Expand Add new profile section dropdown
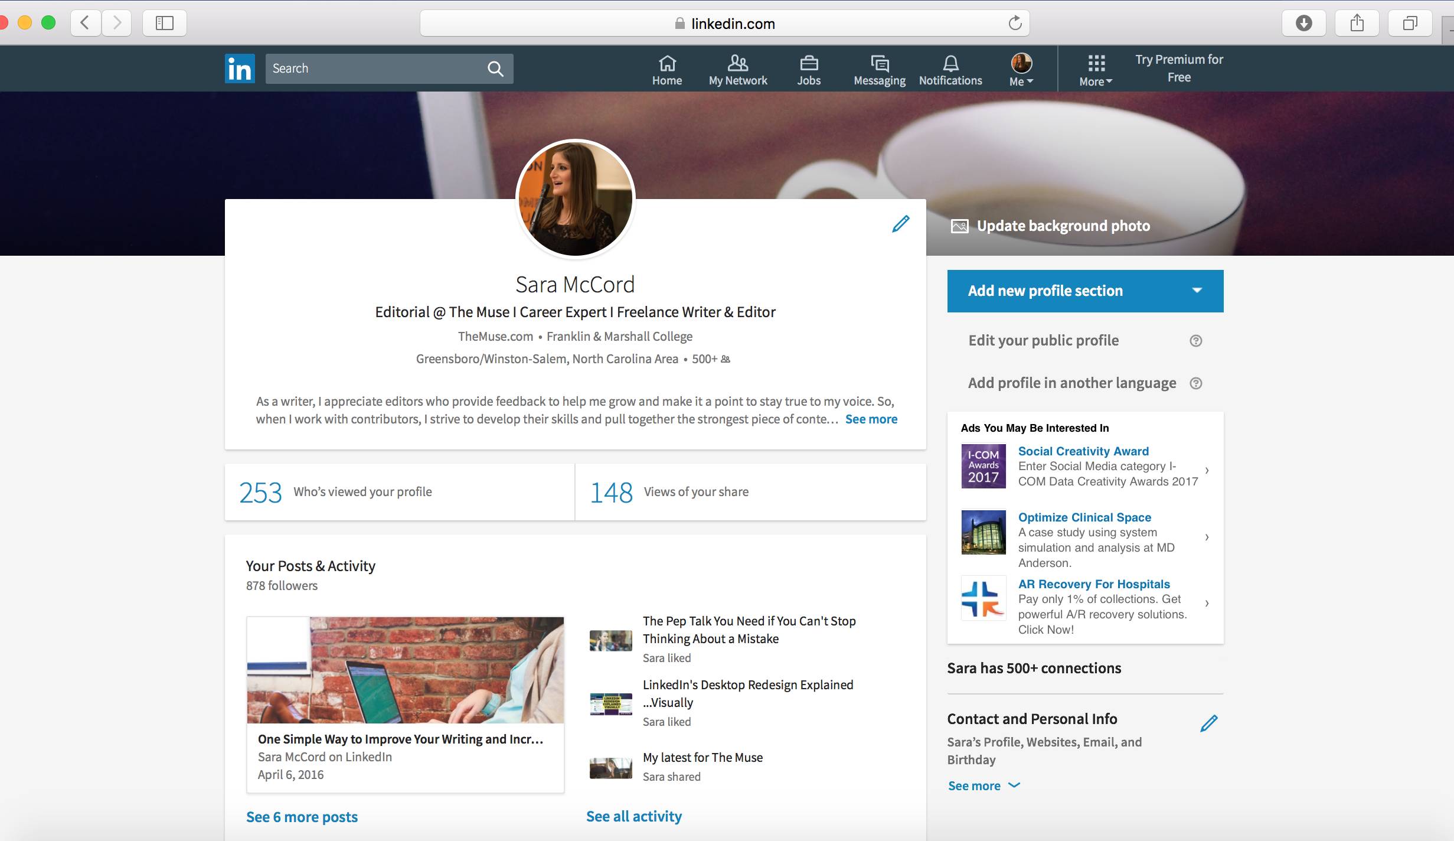Image resolution: width=1454 pixels, height=841 pixels. point(1197,291)
